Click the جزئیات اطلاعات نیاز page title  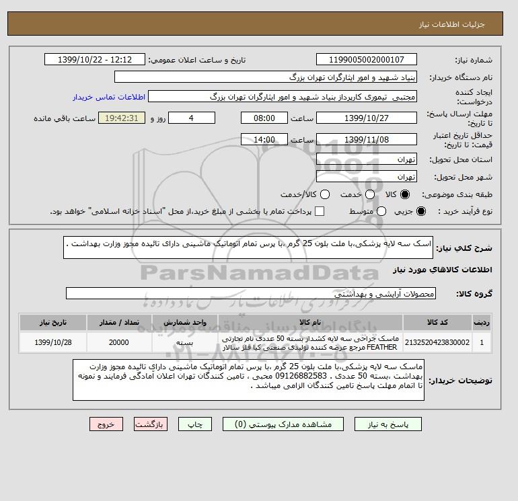(451, 24)
